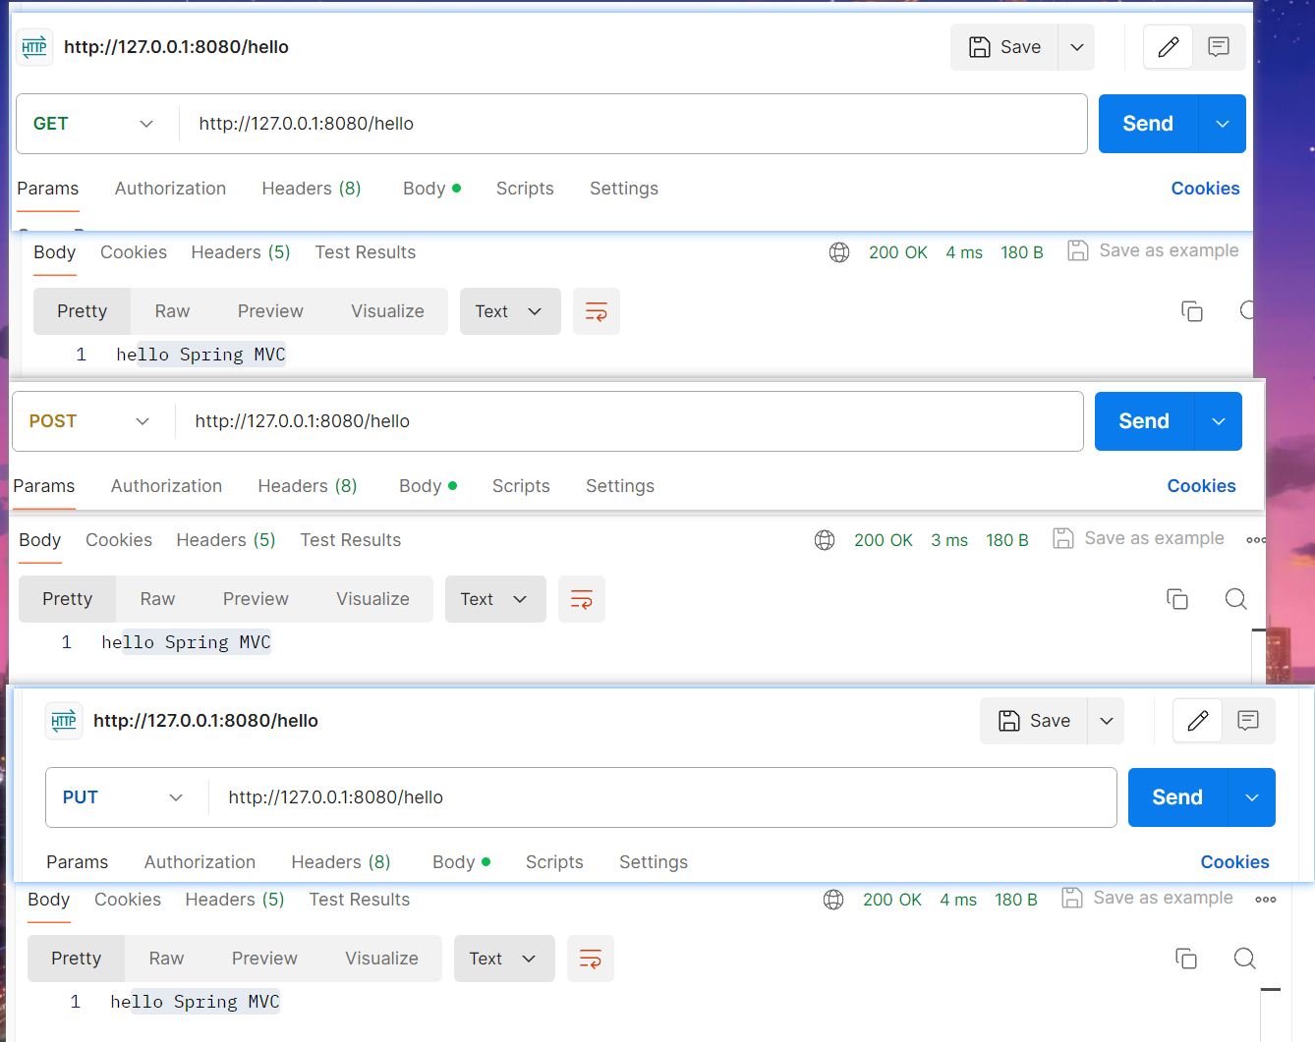
Task: Open the GET method dropdown
Action: 93,124
